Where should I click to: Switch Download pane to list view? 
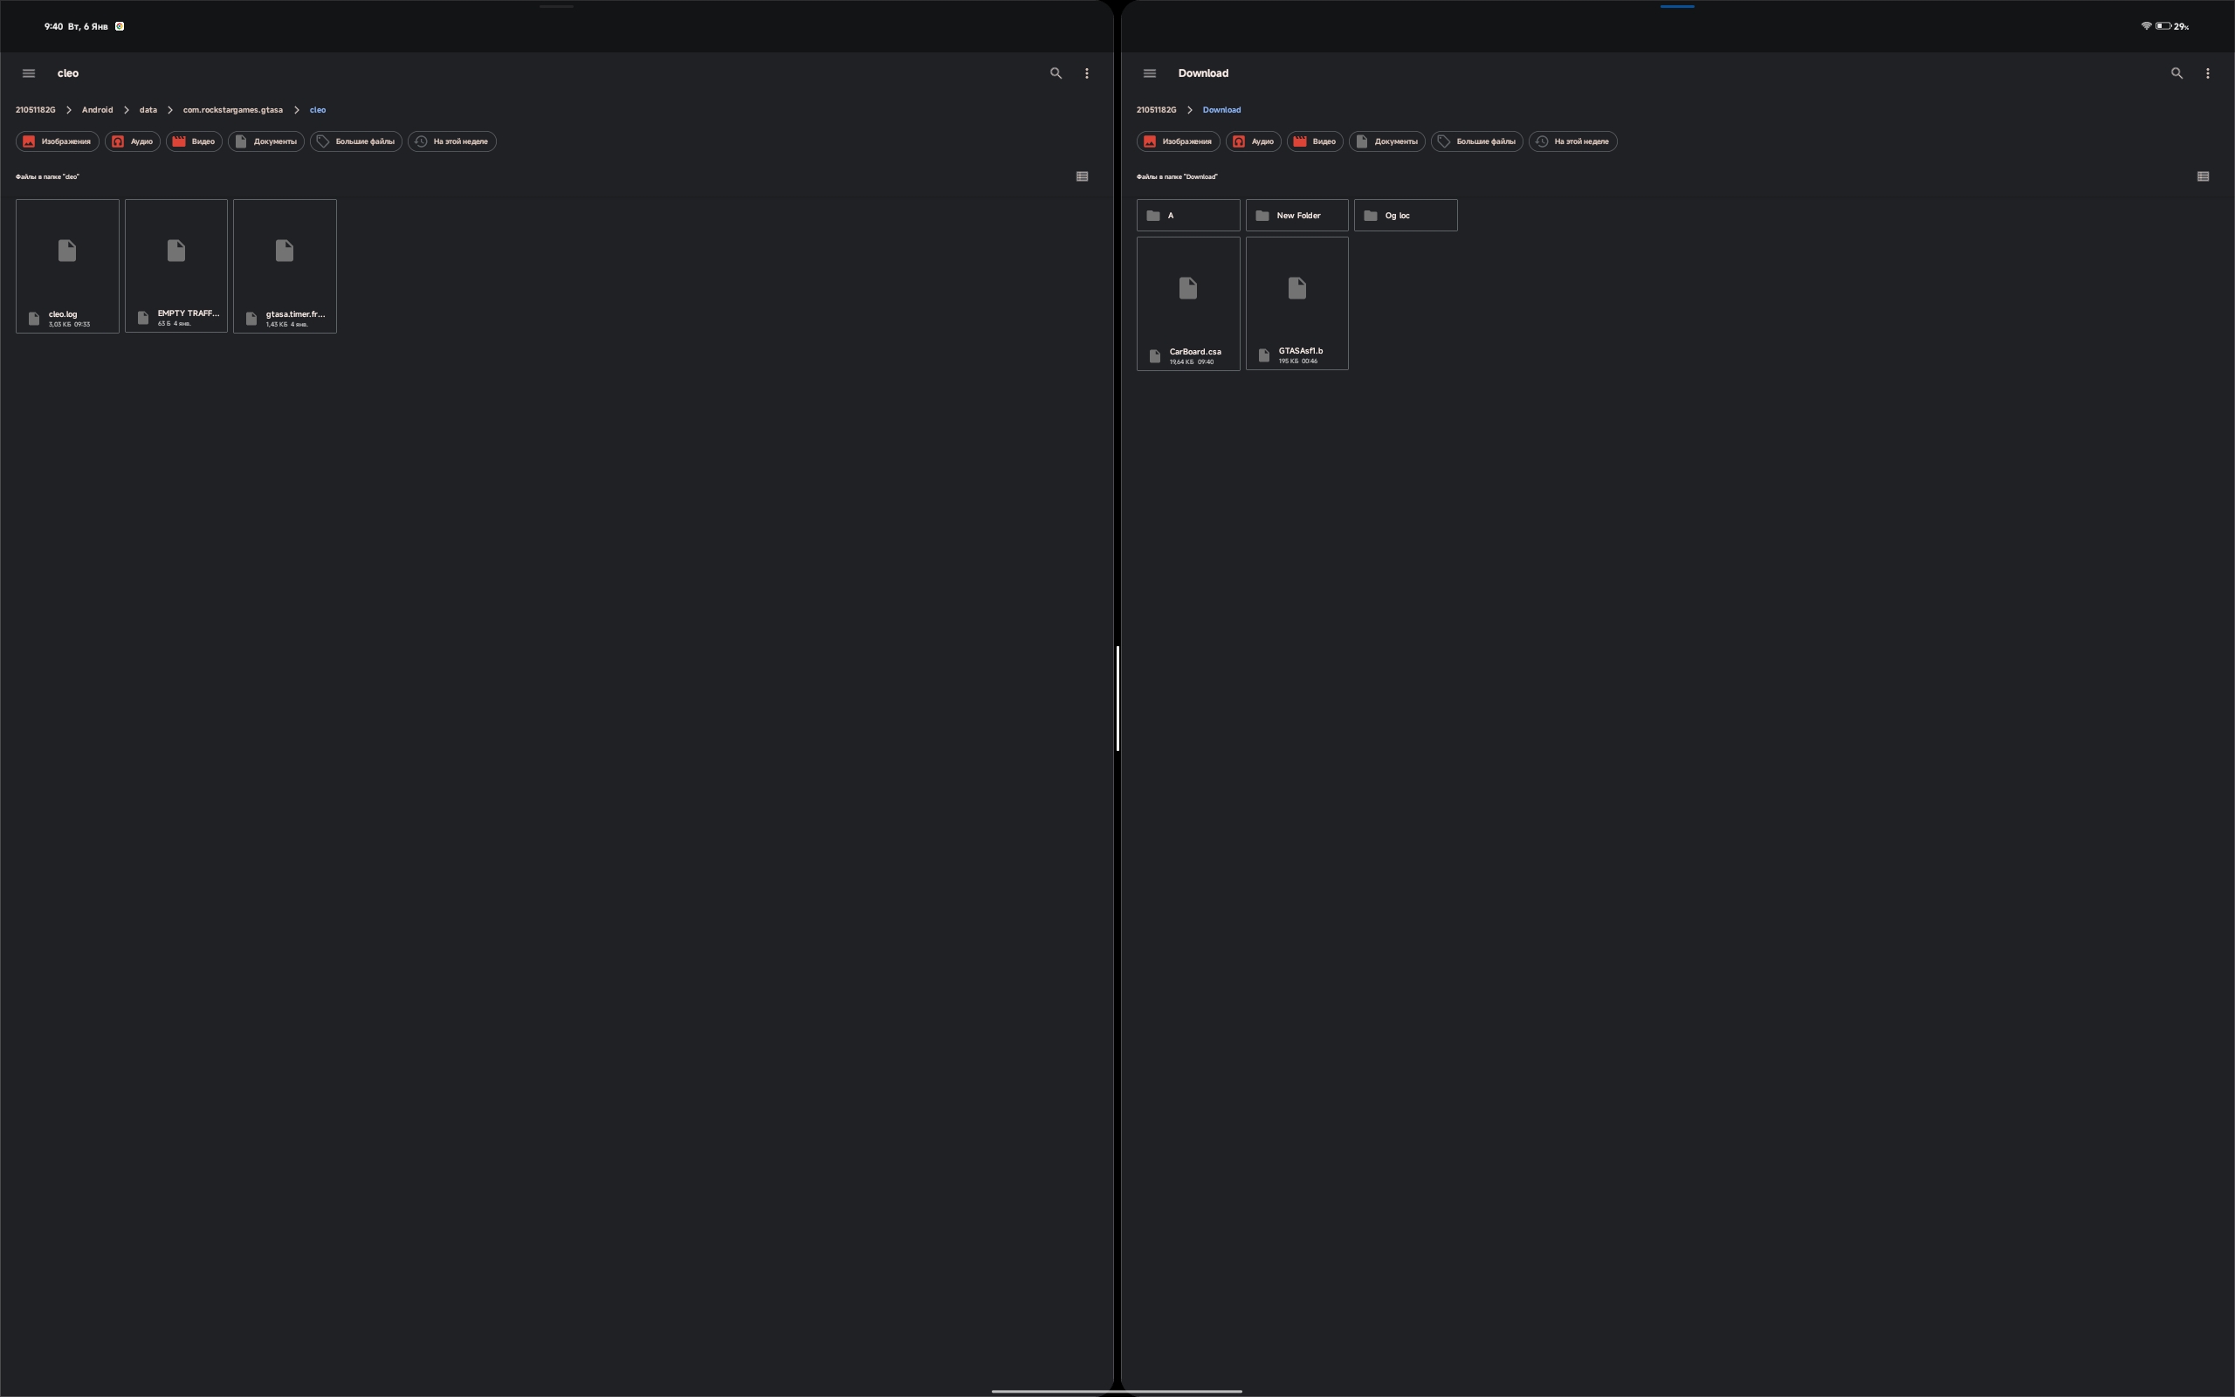2203,176
